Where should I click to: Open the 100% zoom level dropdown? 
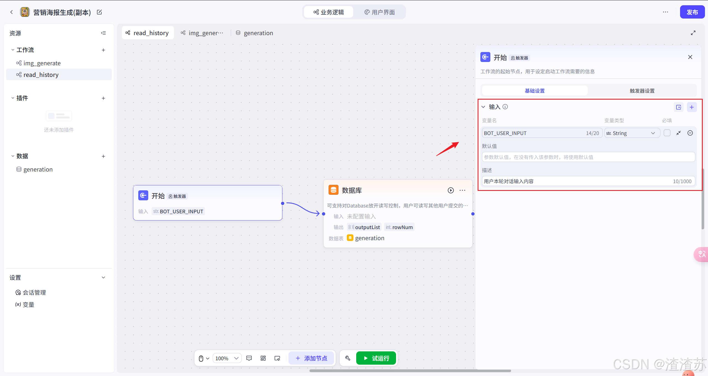tap(227, 358)
